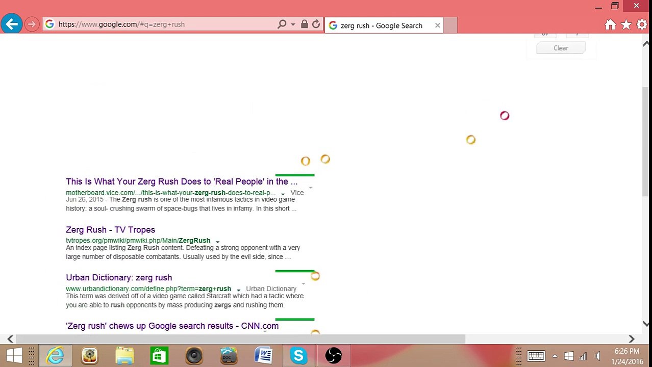Open Microsoft Word from the taskbar
This screenshot has height=367, width=652.
click(x=263, y=355)
